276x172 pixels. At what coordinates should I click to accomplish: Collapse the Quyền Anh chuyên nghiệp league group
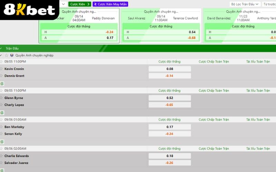pos(1,55)
